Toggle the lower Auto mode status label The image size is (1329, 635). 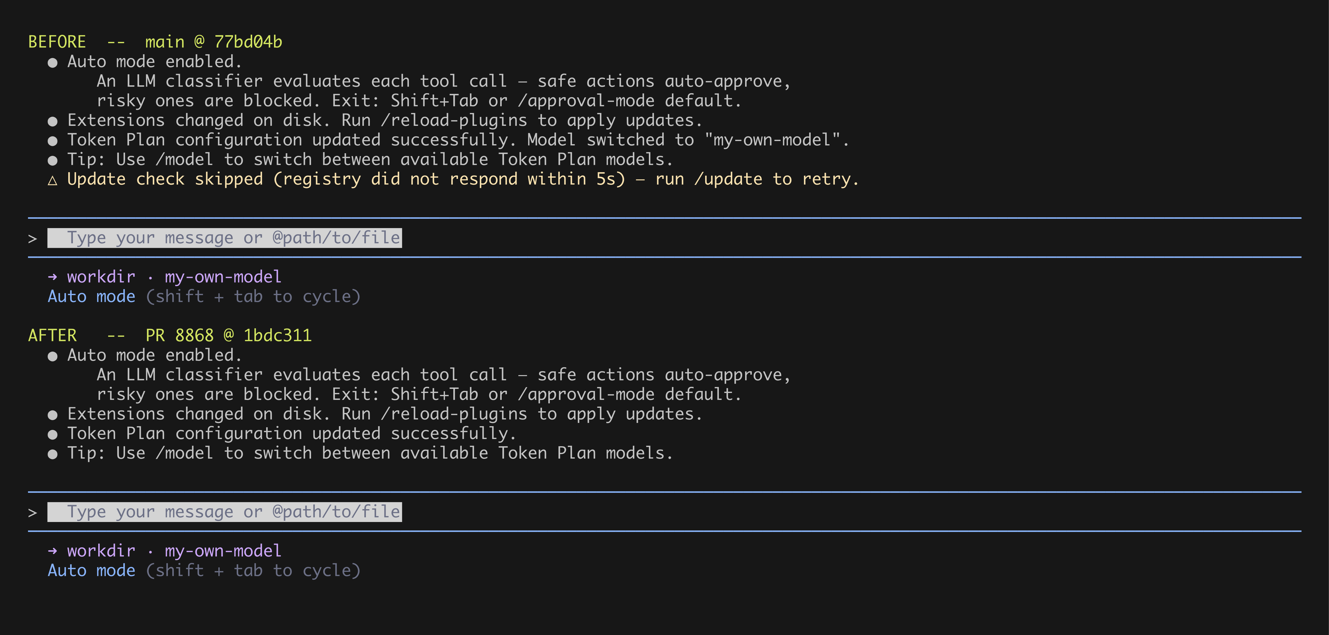91,571
